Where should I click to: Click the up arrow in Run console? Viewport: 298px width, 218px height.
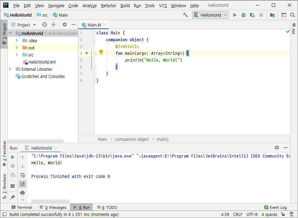(x=22, y=157)
